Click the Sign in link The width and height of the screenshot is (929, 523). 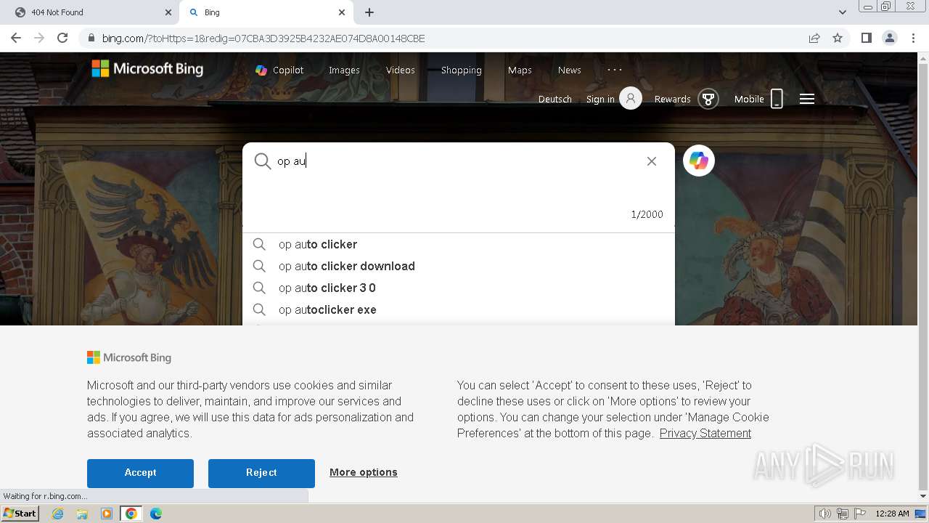point(600,99)
